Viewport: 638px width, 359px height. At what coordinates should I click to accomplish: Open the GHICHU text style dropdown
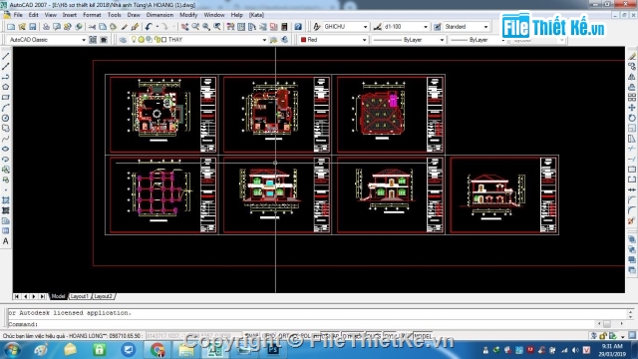[x=365, y=27]
